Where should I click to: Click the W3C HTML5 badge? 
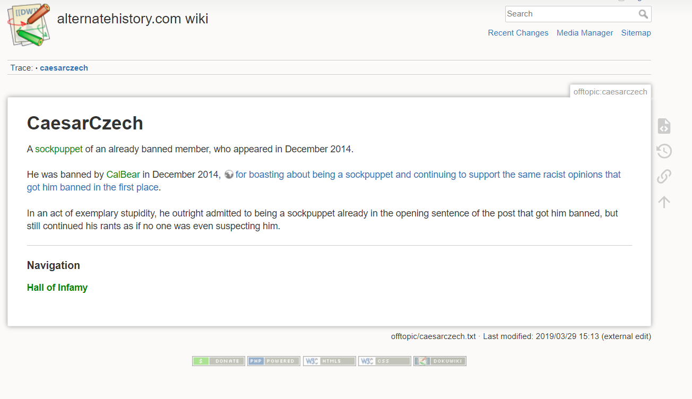330,361
